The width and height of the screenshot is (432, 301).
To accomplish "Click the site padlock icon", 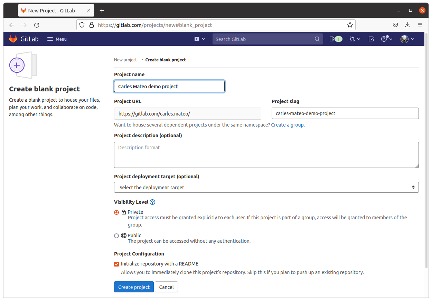I will coord(92,25).
